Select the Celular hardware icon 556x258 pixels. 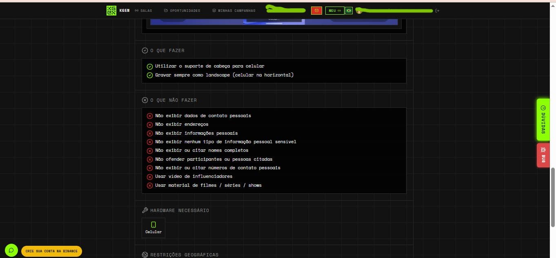(153, 228)
